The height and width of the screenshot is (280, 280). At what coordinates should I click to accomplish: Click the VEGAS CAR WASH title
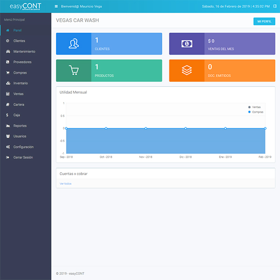[77, 21]
